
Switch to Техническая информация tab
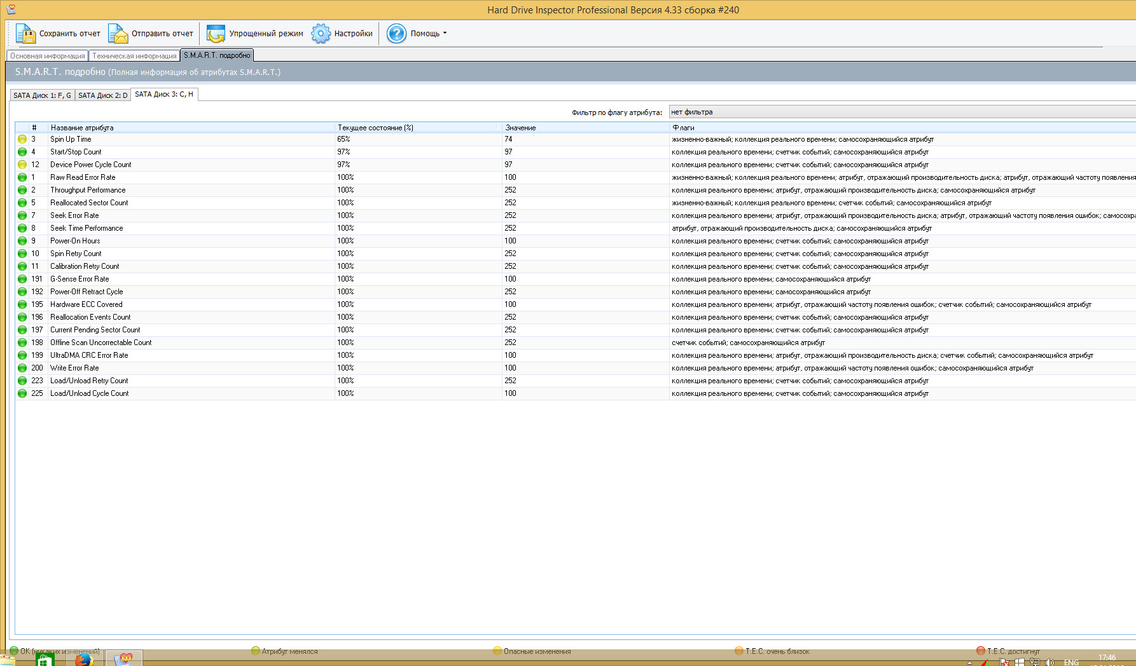(134, 56)
